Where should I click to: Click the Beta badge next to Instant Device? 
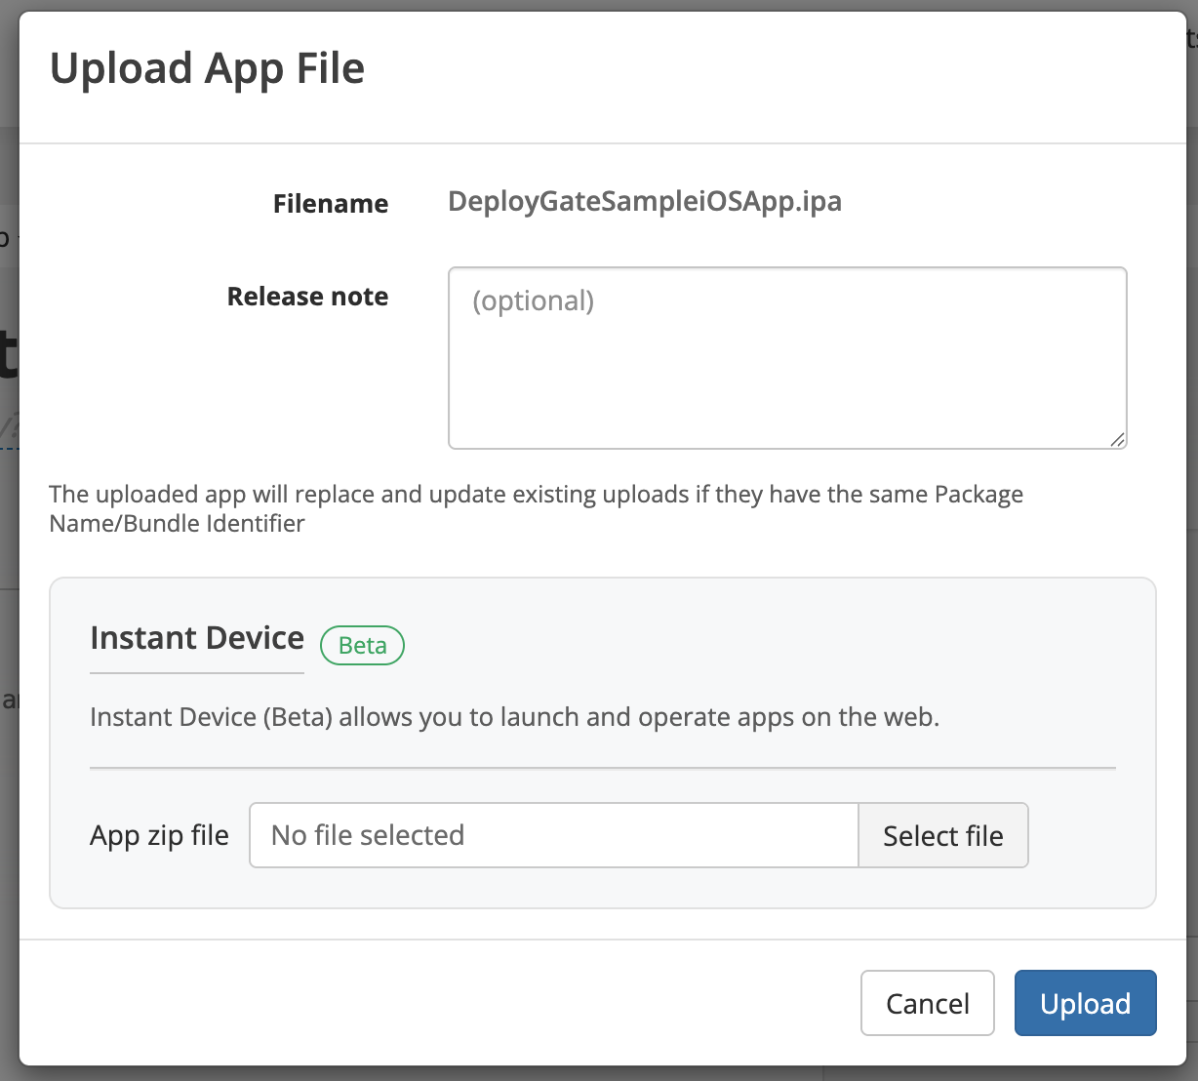pos(362,645)
